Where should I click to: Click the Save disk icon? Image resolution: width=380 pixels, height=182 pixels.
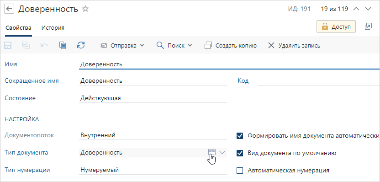pyautogui.click(x=8, y=45)
